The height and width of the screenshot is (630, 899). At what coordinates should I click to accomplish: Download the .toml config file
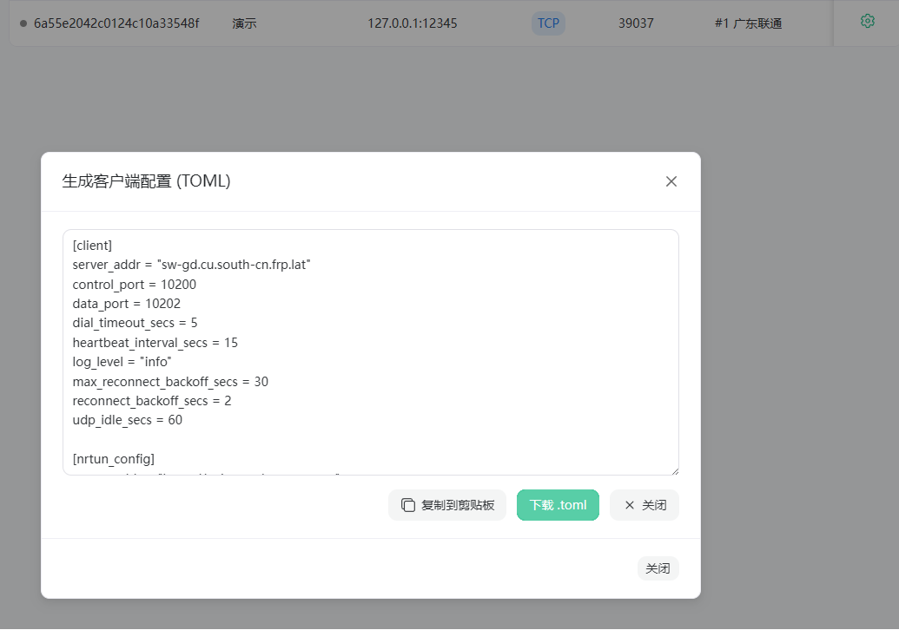tap(558, 505)
